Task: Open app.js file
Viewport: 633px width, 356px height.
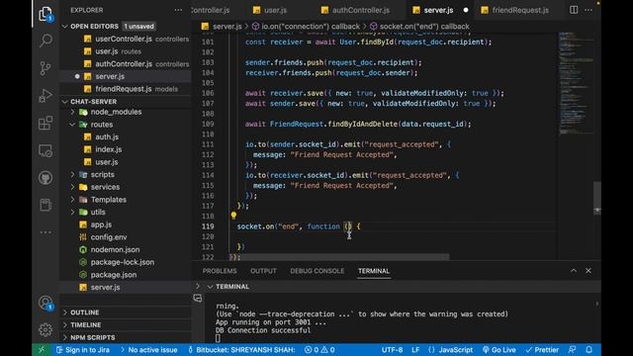Action: 101,224
